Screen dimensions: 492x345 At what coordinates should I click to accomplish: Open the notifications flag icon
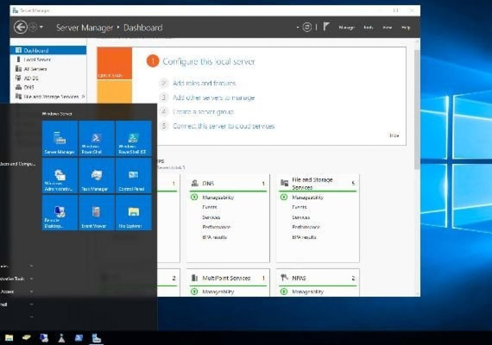(326, 27)
